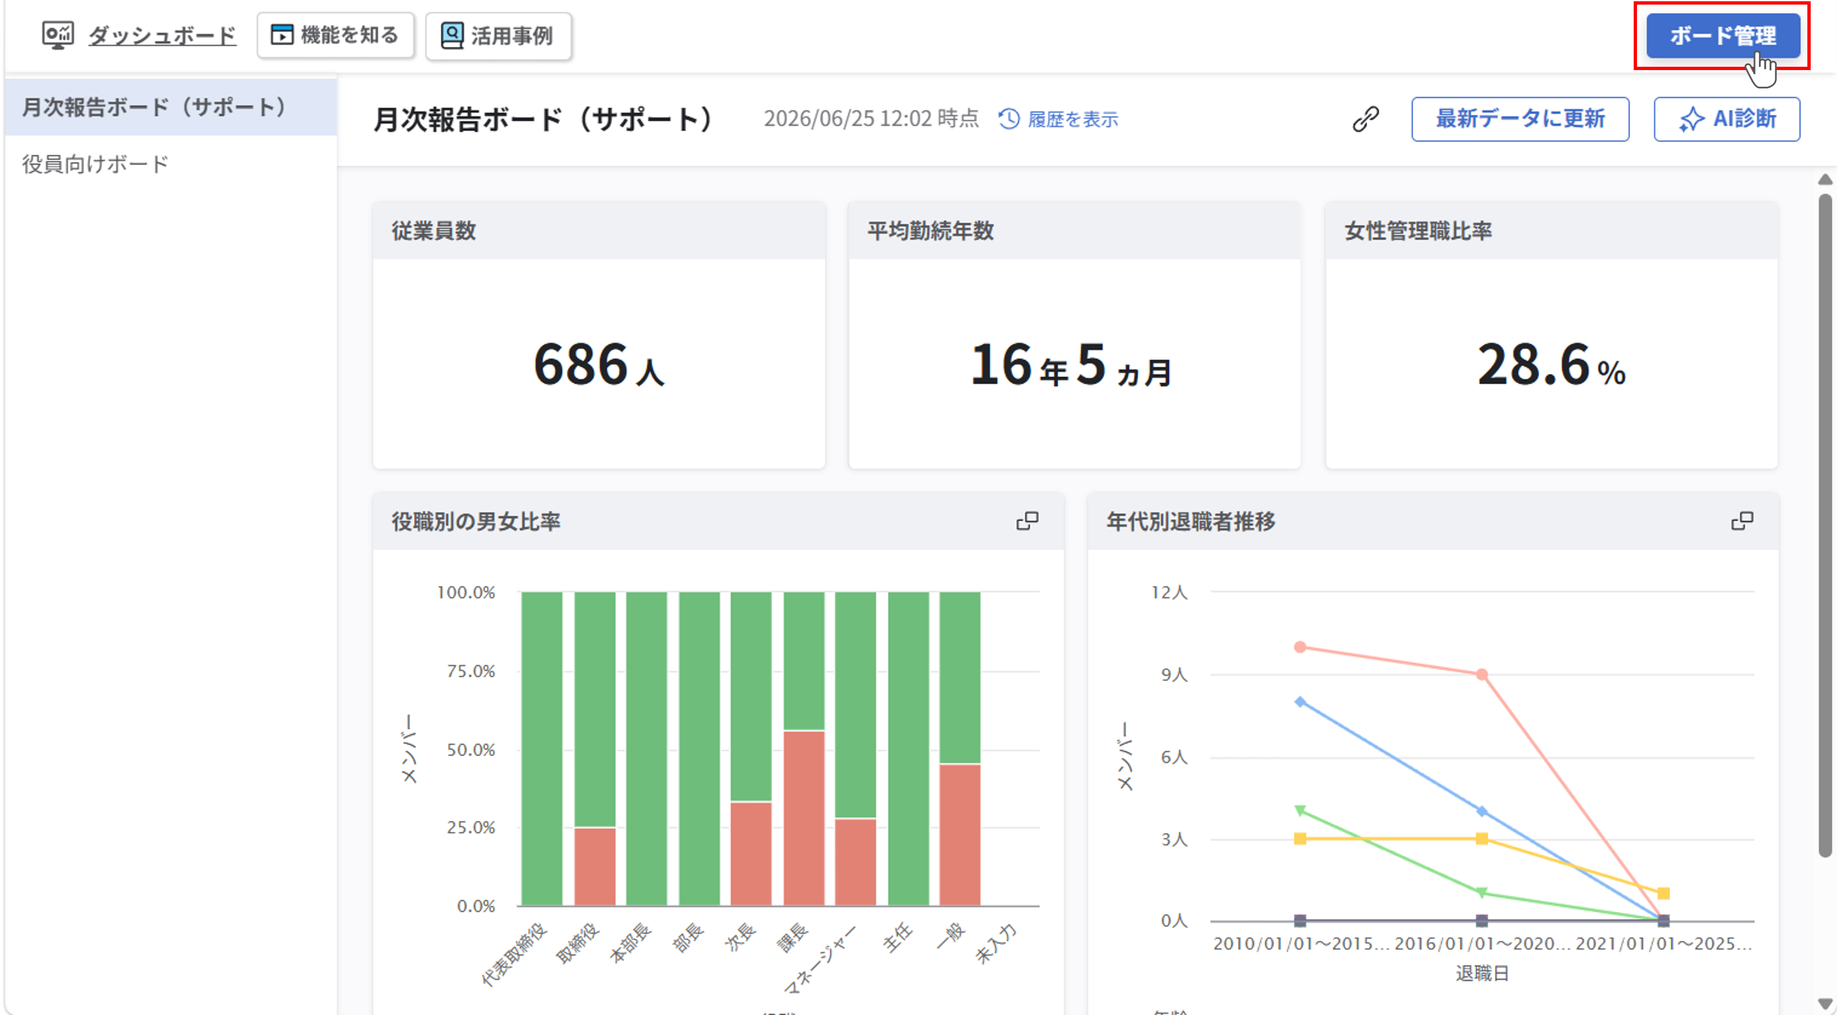Click the 取締役 bar's red segment
1837x1015 pixels.
[x=594, y=867]
